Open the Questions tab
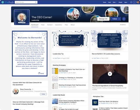Viewport: 140px width, 110px height. coord(59,25)
